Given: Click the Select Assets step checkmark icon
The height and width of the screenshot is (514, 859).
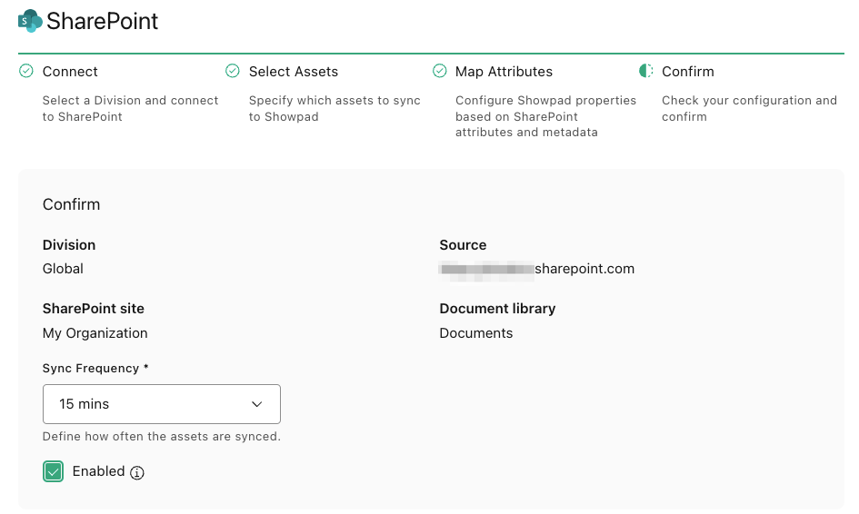Looking at the screenshot, I should pos(233,71).
